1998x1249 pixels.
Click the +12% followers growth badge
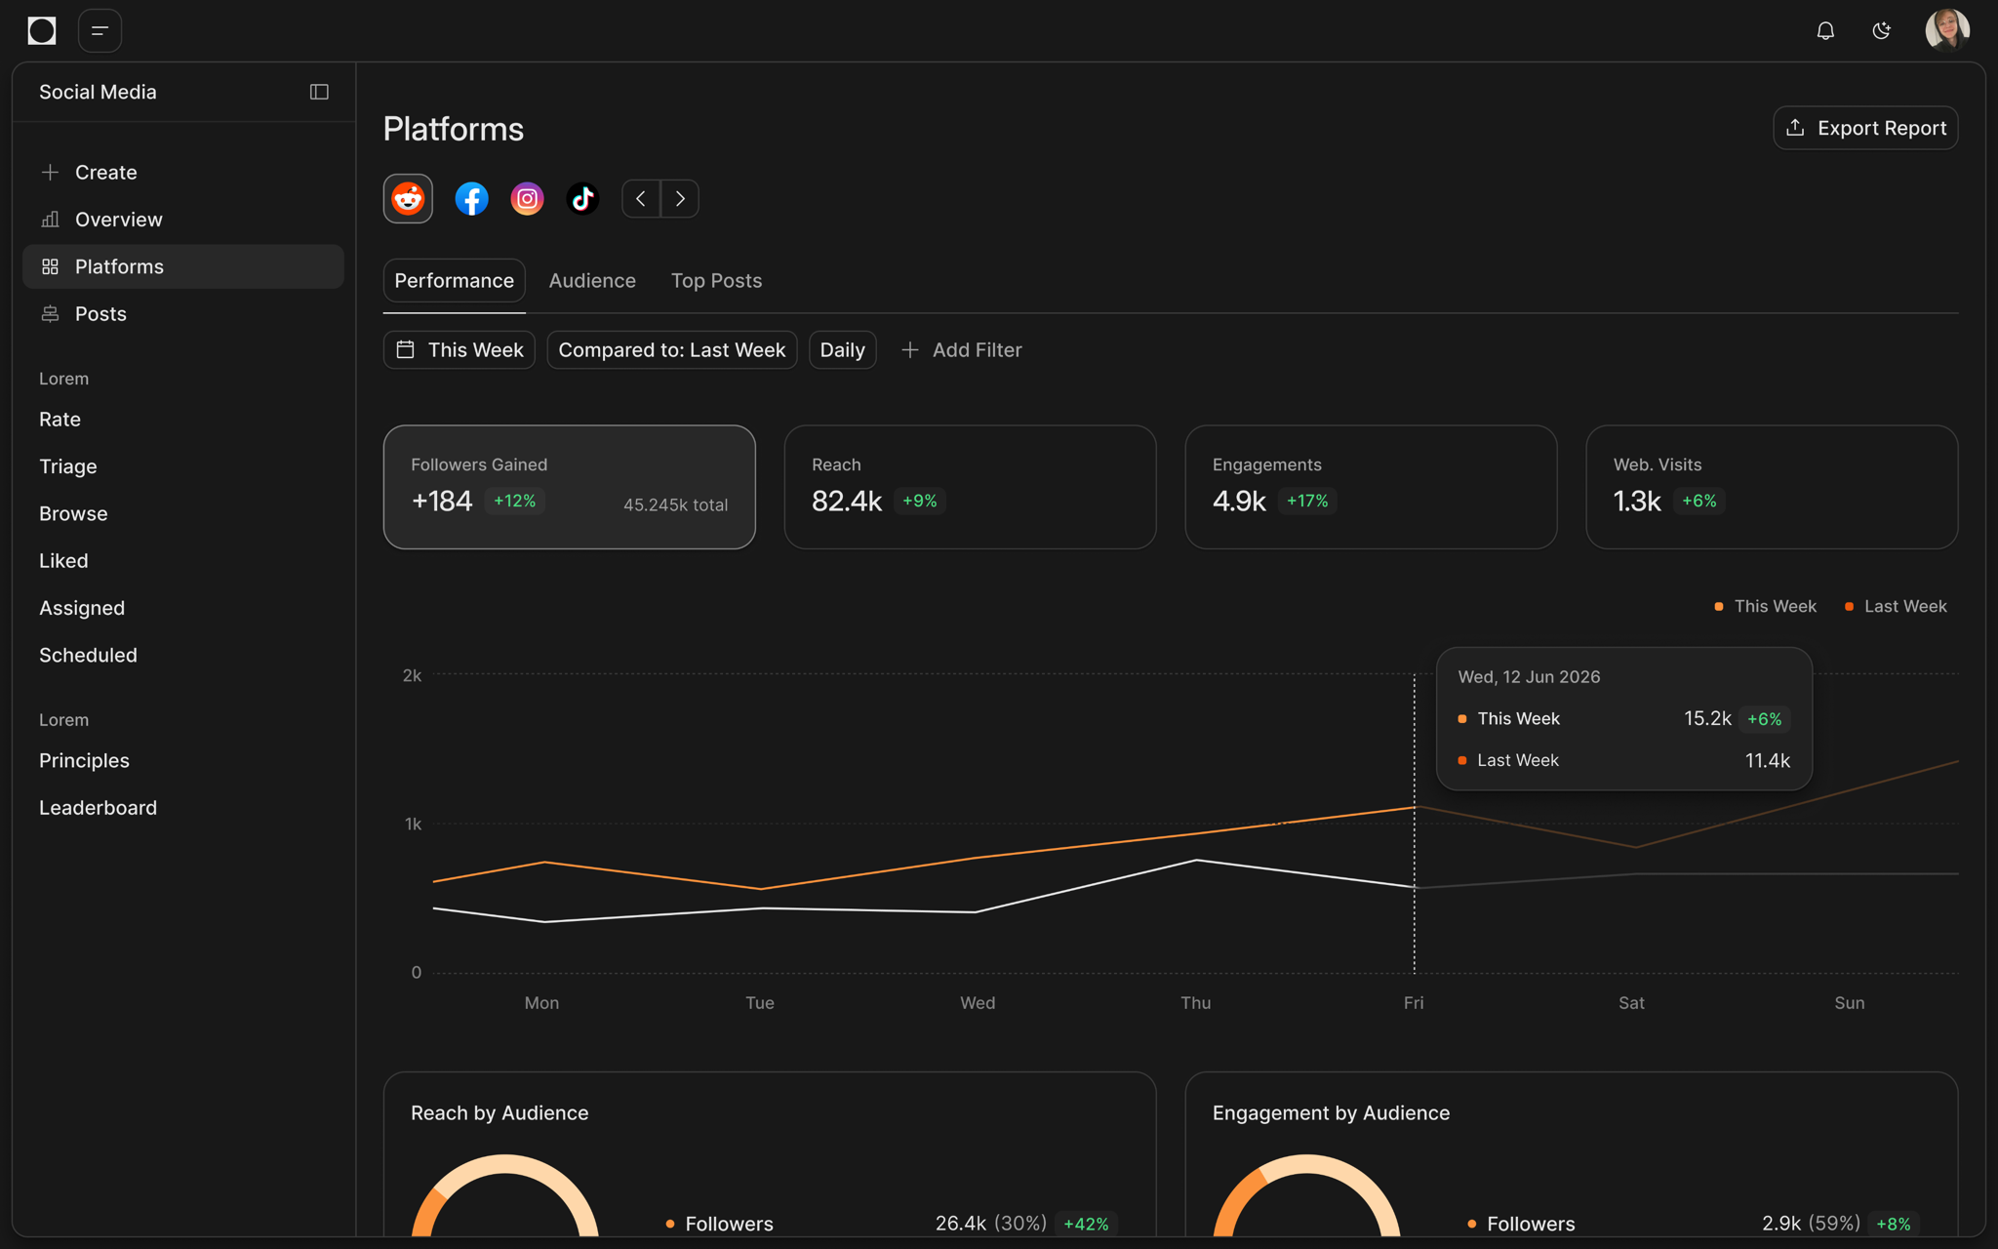(x=515, y=501)
